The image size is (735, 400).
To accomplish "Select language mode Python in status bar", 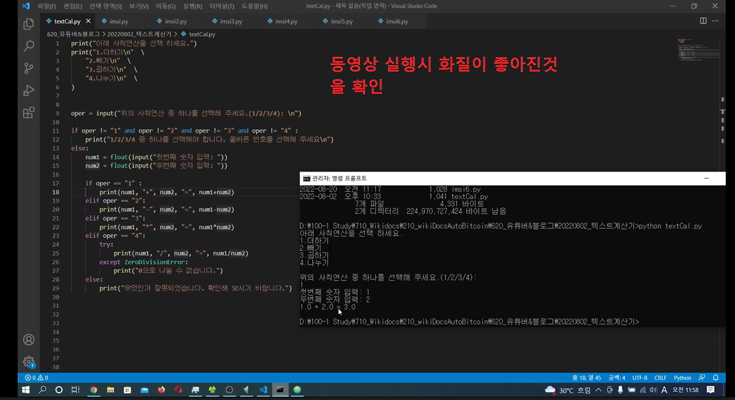I will tap(682, 378).
